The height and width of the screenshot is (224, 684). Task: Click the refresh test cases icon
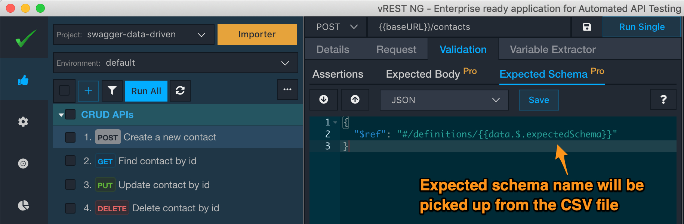[180, 91]
